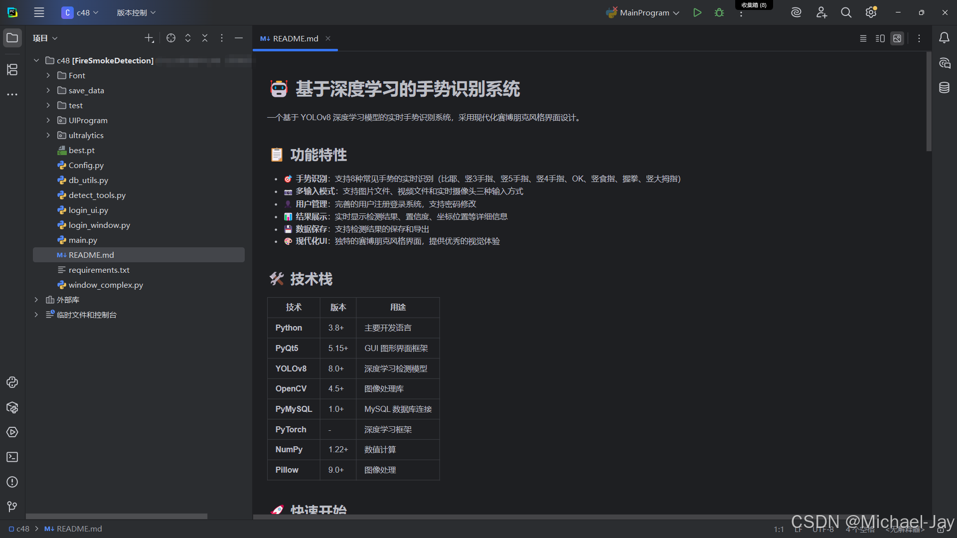Open the c48 project dropdown
The image size is (957, 538).
click(80, 12)
